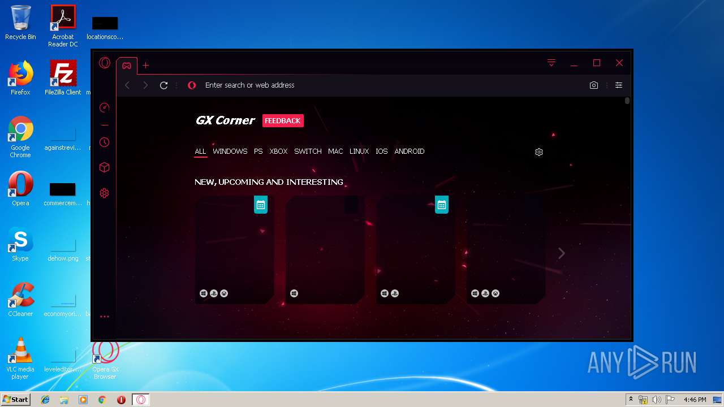Filter games by ANDROID
The image size is (724, 407).
point(410,151)
